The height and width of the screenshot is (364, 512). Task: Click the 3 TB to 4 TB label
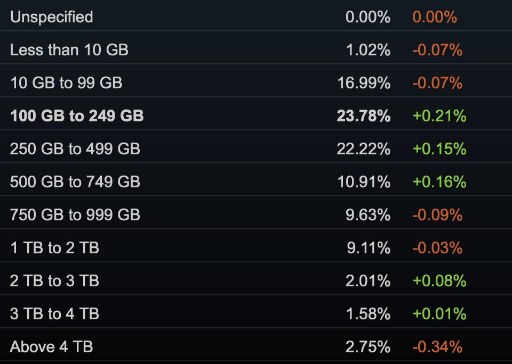point(54,313)
